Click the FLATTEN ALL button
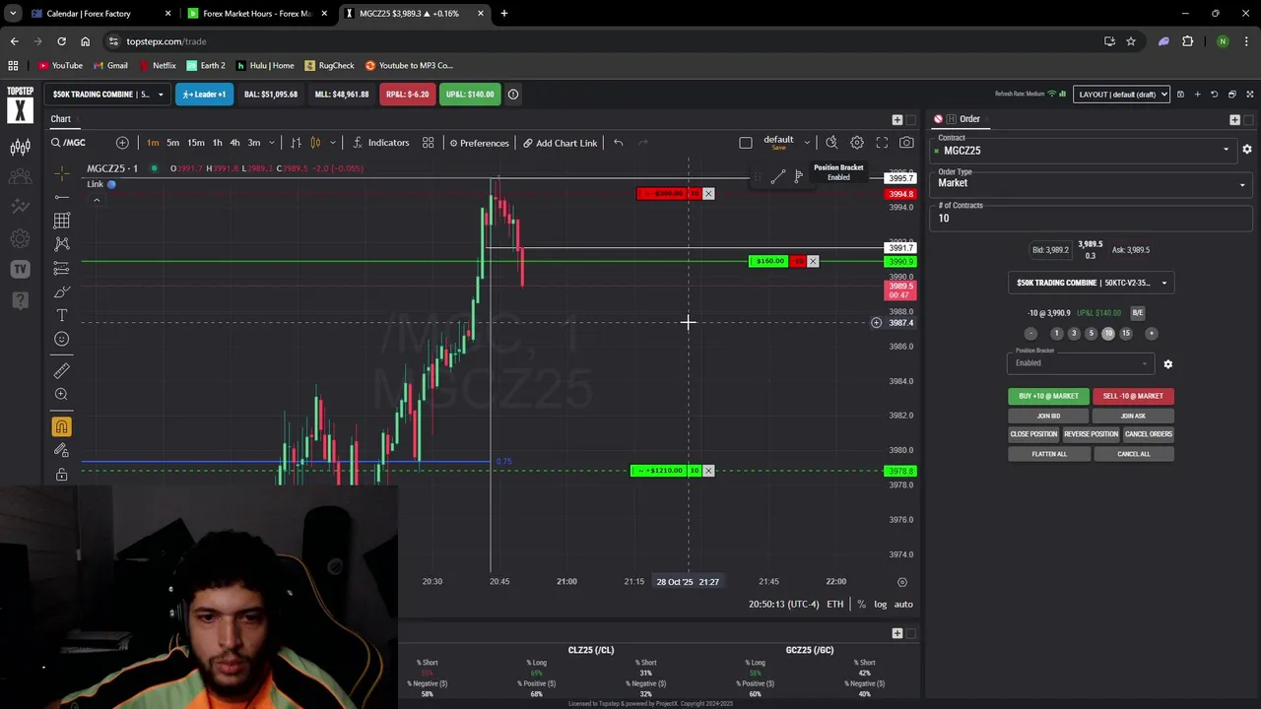The image size is (1261, 709). pos(1048,454)
